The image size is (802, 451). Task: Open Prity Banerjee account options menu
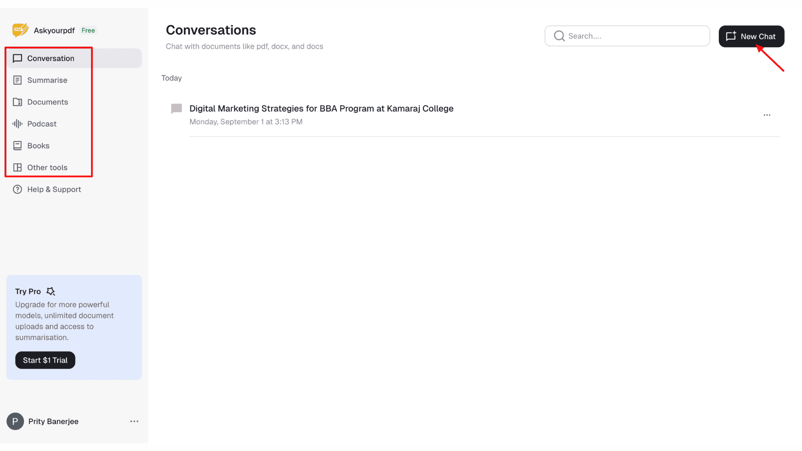point(134,421)
